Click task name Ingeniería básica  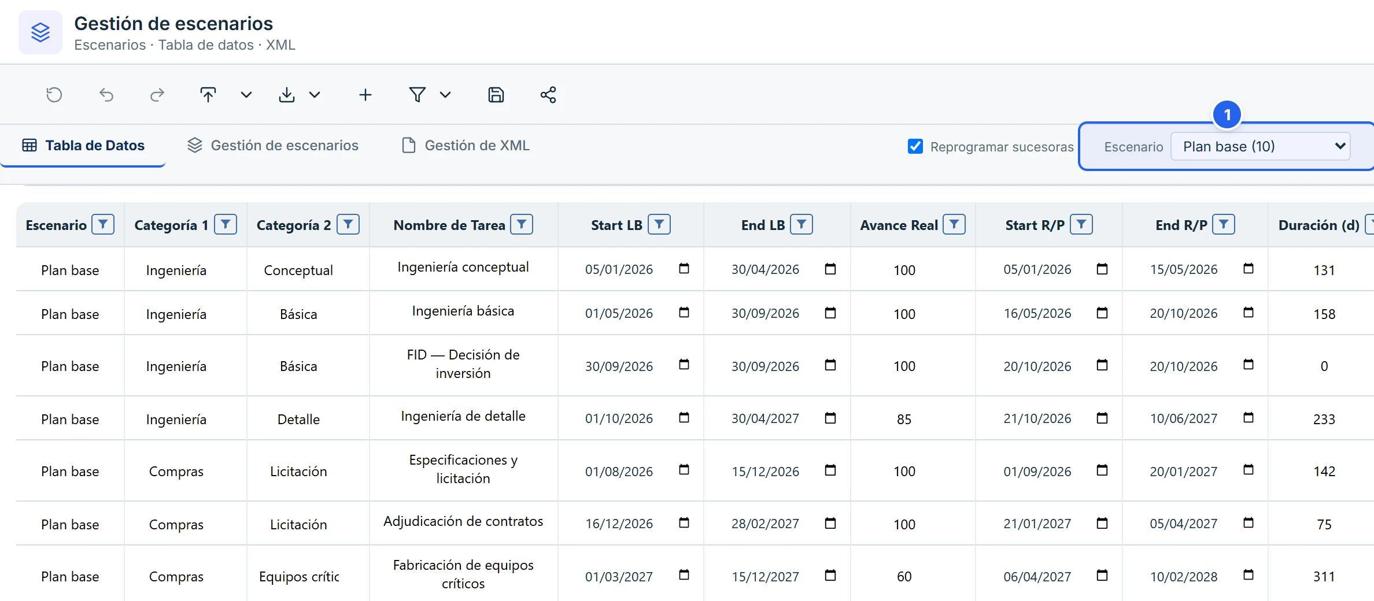pos(463,311)
